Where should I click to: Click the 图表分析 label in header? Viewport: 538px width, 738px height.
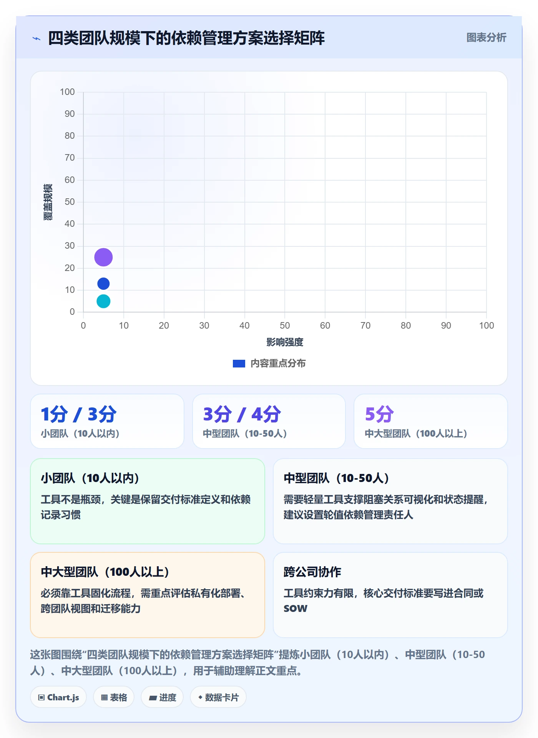pyautogui.click(x=486, y=38)
